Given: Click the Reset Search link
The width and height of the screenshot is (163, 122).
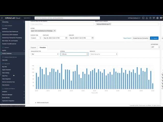Looking at the screenshot, I should pyautogui.click(x=127, y=38).
